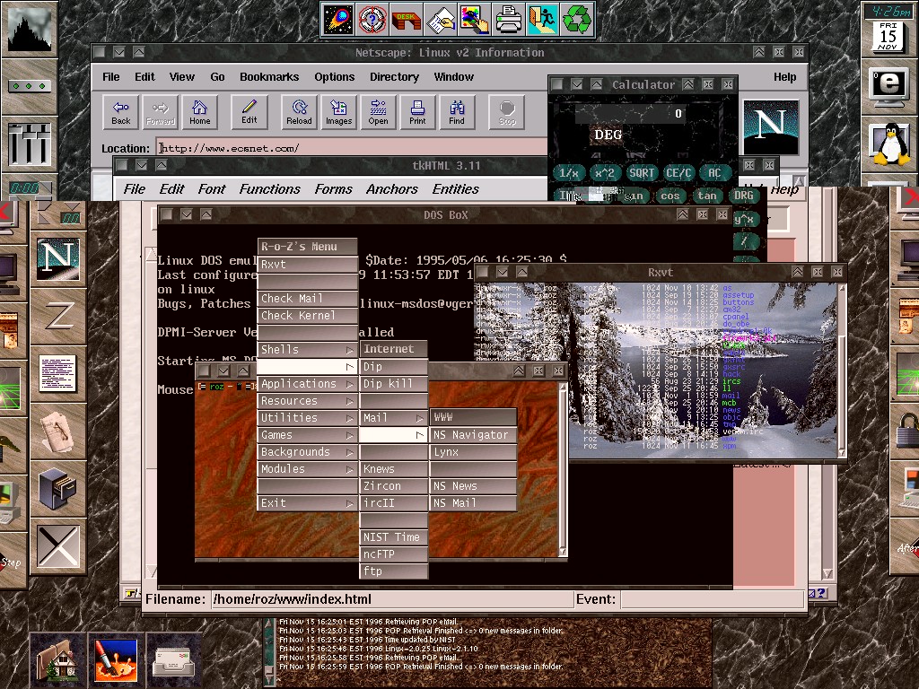919x689 pixels.
Task: Click the Find binoculars icon in Netscape
Action: [457, 112]
